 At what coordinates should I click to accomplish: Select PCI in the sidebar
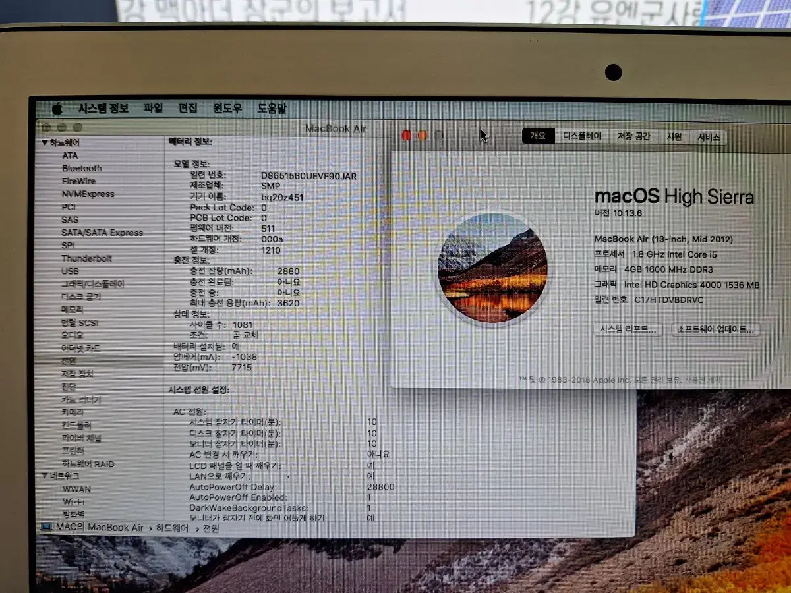click(69, 207)
